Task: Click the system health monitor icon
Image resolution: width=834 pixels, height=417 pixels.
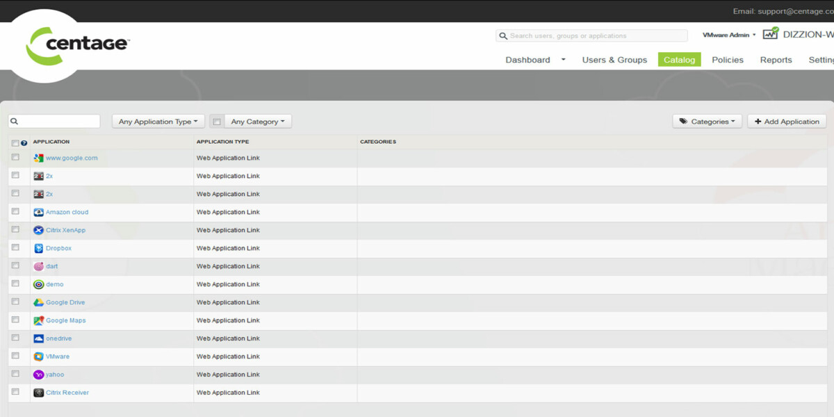Action: 770,34
